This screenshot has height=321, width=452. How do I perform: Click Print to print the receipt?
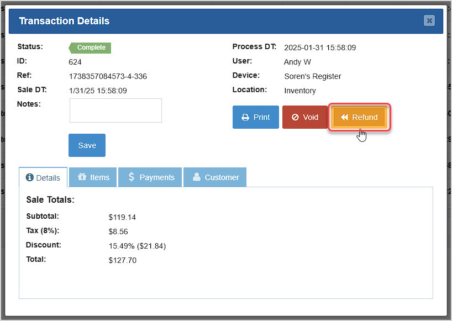[255, 117]
